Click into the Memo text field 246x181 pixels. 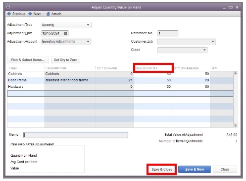(x=76, y=135)
